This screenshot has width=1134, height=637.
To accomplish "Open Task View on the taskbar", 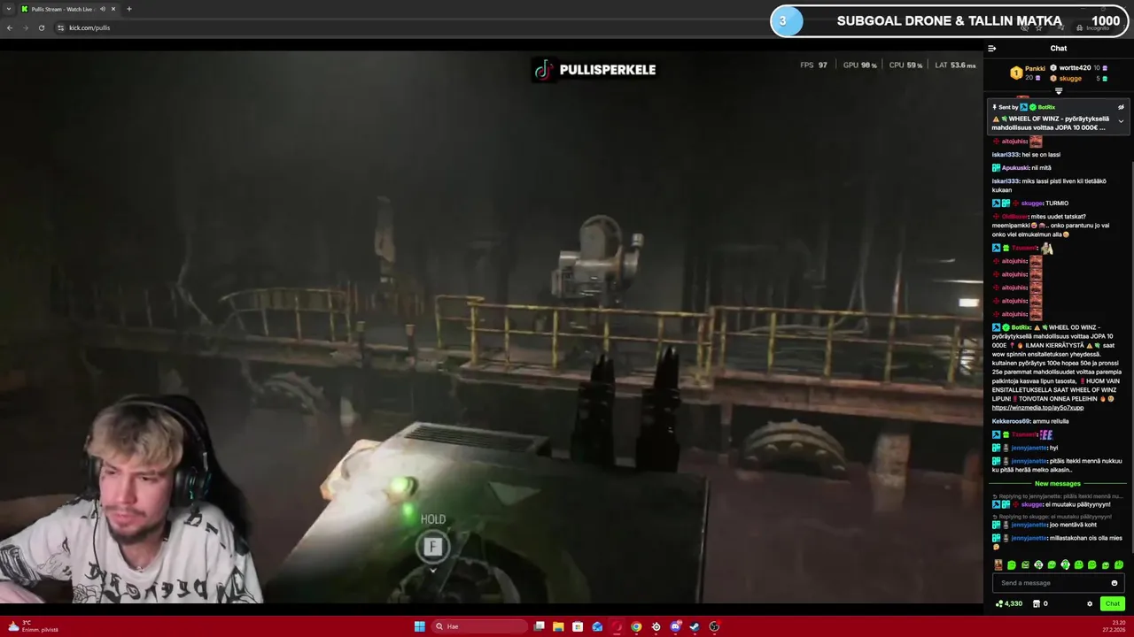I will 539,626.
